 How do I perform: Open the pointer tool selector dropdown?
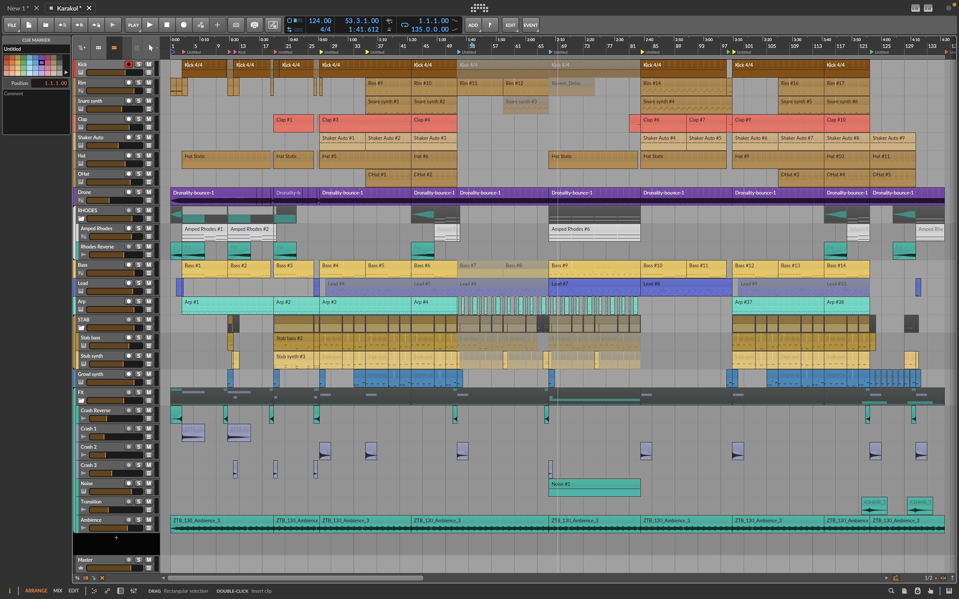pos(152,48)
